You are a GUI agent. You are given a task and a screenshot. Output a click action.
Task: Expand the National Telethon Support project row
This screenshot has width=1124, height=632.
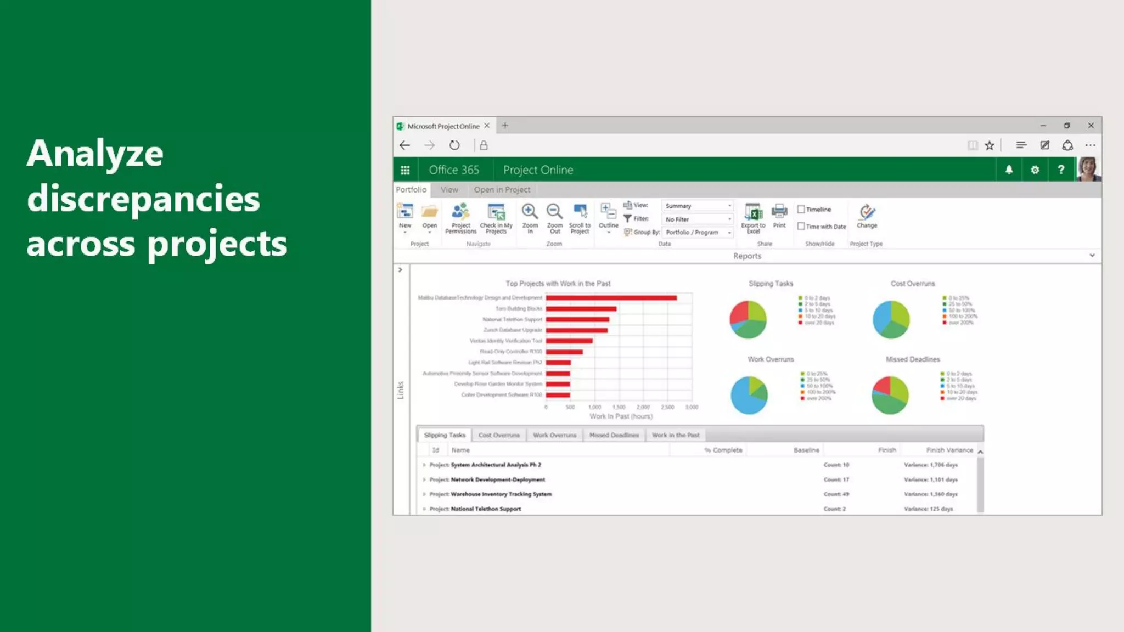[x=424, y=509]
